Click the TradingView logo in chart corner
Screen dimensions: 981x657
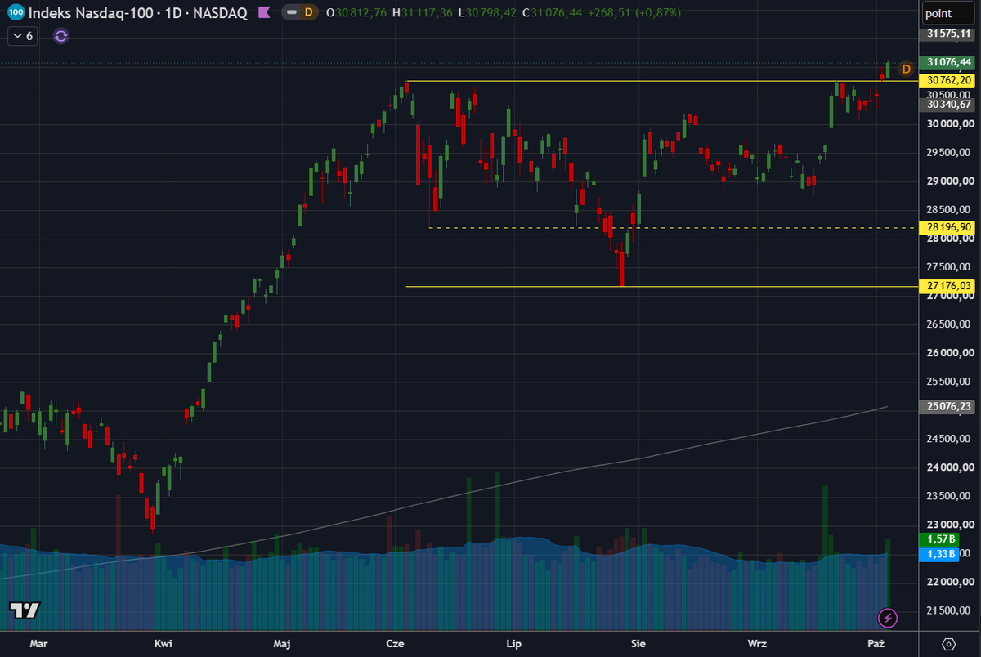click(25, 610)
